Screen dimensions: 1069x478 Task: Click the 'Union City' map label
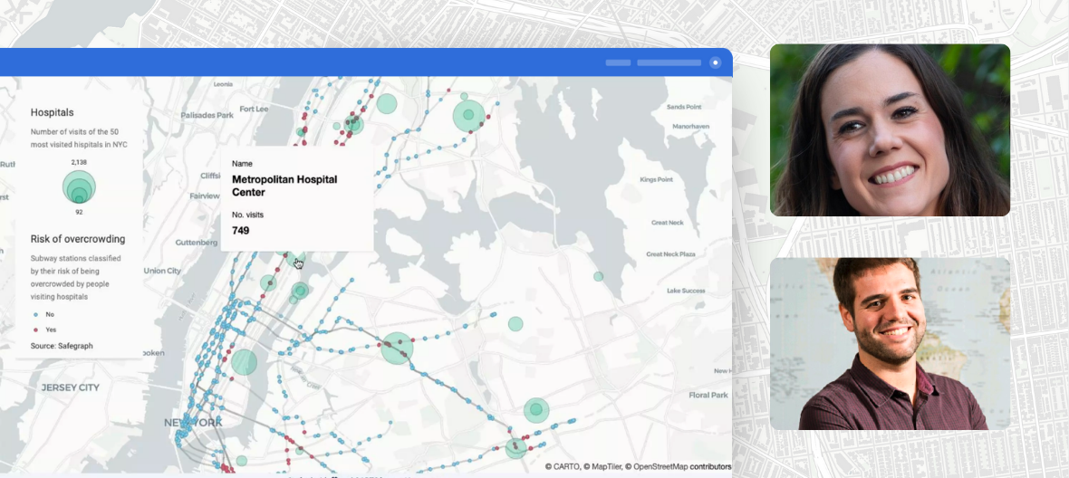pos(162,271)
